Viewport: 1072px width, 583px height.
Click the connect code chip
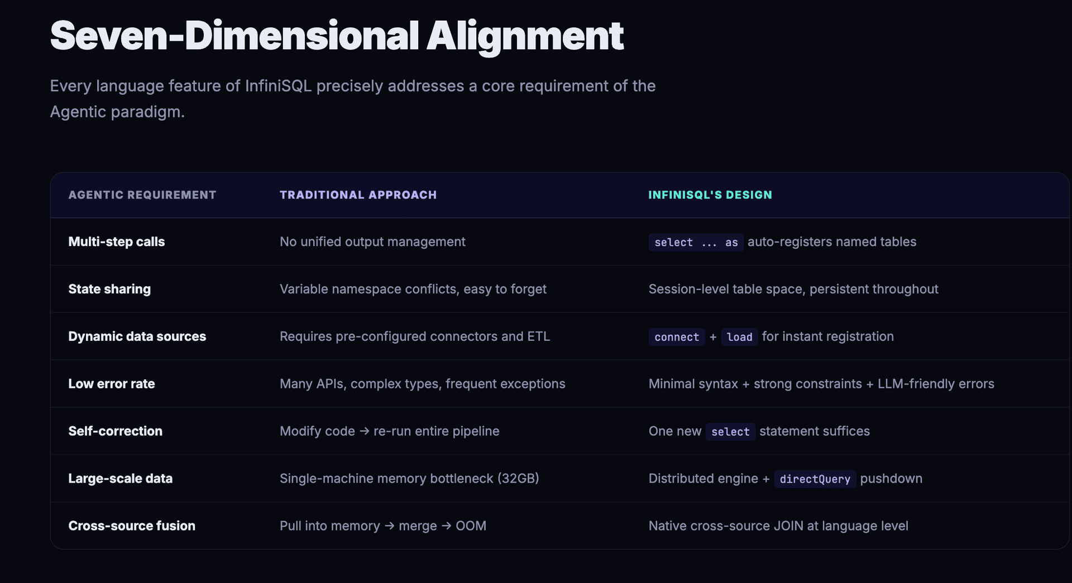(x=676, y=337)
